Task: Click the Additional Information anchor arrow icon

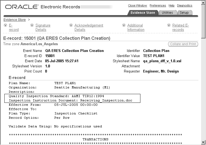Action: pos(124,25)
